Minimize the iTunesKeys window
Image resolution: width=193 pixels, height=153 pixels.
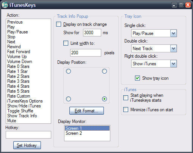click(174, 5)
